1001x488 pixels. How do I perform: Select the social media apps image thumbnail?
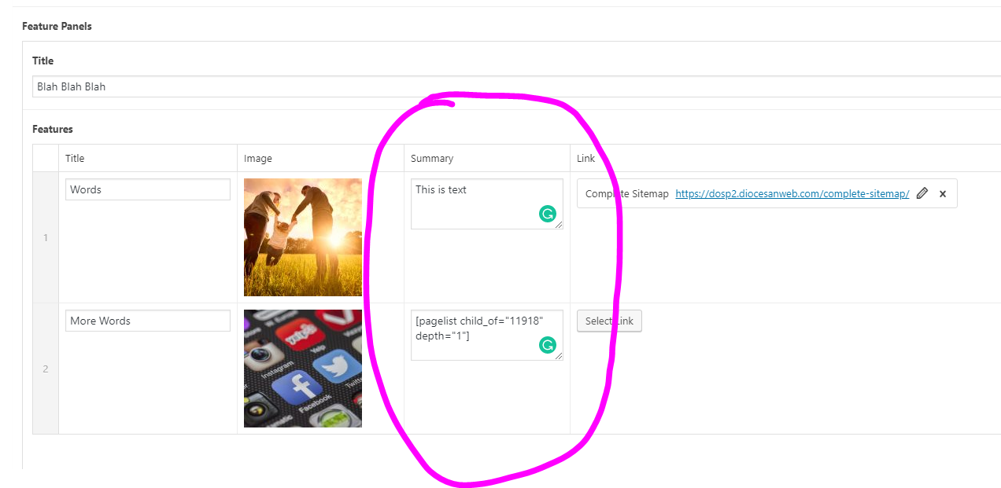[x=303, y=369]
